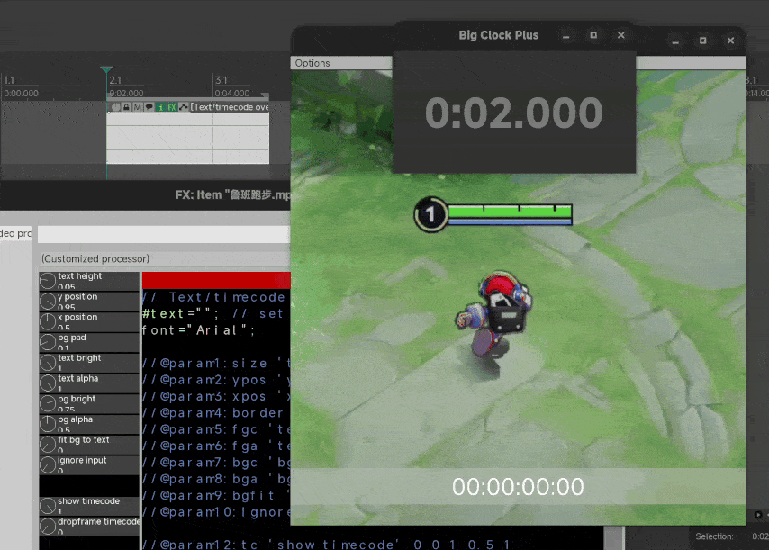Click the '// Text/timecode' code comment line
769x550 pixels.
pos(213,297)
